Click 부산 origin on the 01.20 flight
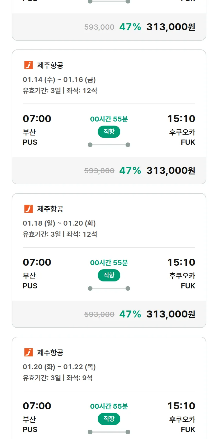 click(29, 420)
